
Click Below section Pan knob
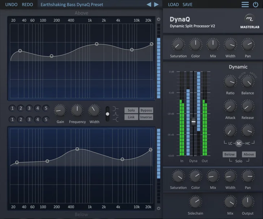click(x=248, y=176)
